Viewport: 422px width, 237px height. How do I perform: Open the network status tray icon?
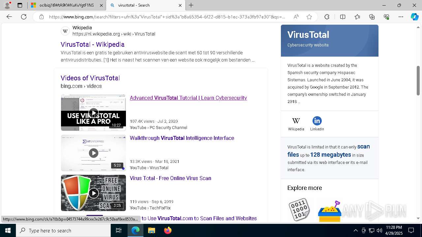372,230
